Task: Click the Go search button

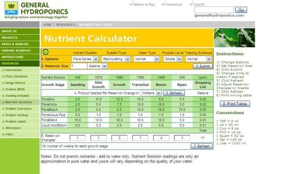Action: 241,10
